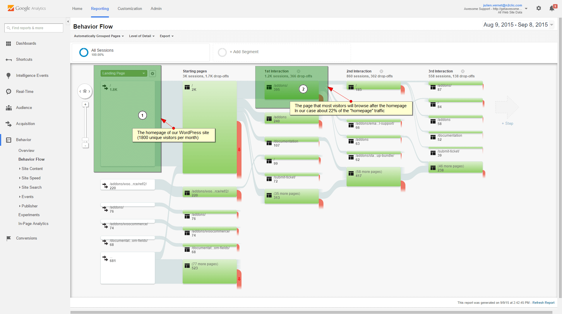The image size is (562, 314).
Task: Zoom in with the plus button
Action: tap(85, 105)
